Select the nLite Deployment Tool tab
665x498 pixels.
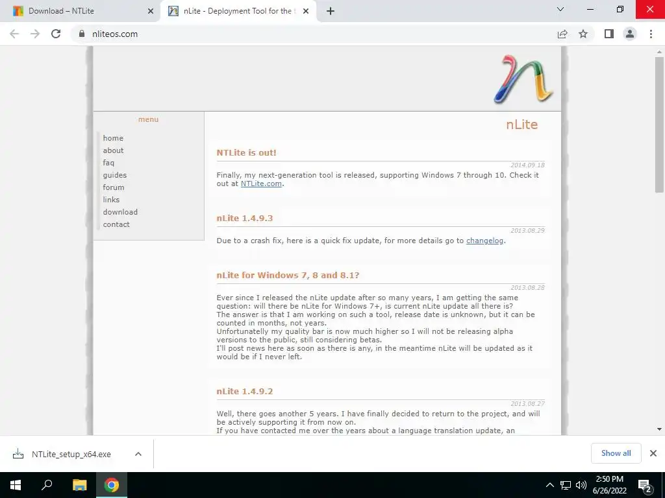pyautogui.click(x=238, y=11)
